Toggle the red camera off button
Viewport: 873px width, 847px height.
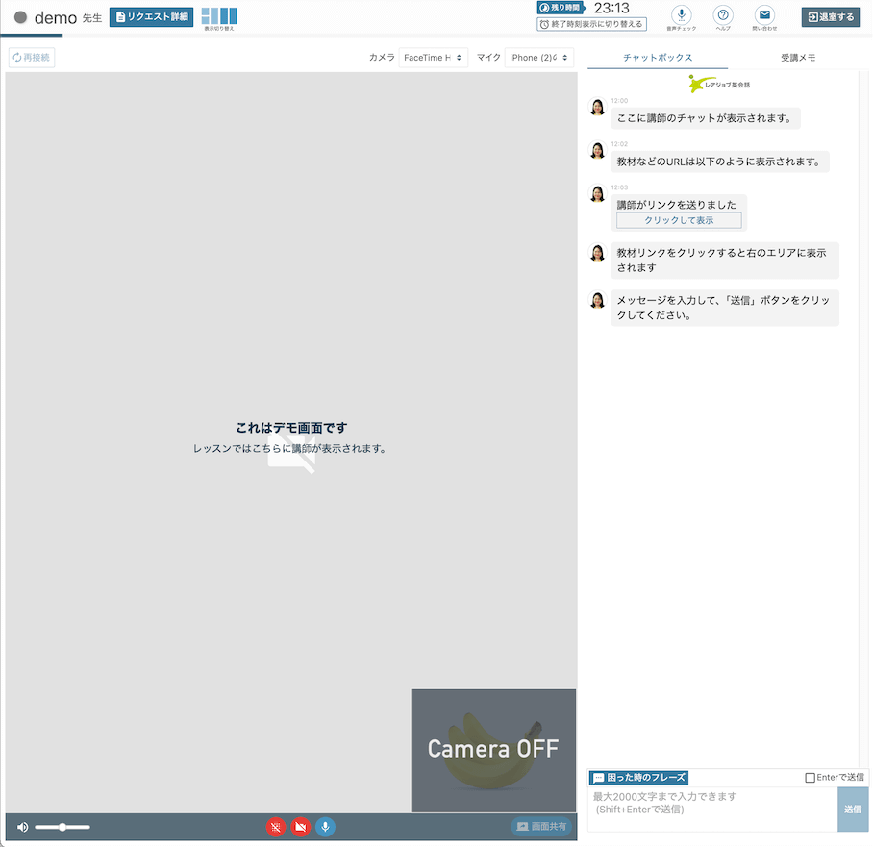pyautogui.click(x=301, y=827)
